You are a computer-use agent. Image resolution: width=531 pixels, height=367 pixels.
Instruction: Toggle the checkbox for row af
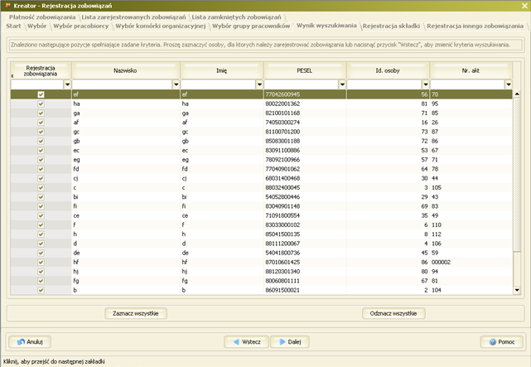tap(41, 123)
